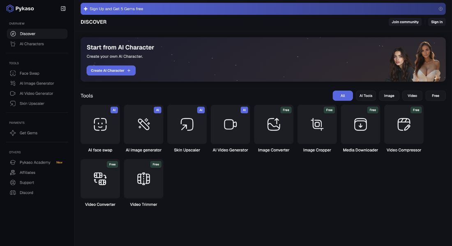This screenshot has width=452, height=246.
Task: Open the Skin Upscaler tool card icon
Action: (187, 124)
